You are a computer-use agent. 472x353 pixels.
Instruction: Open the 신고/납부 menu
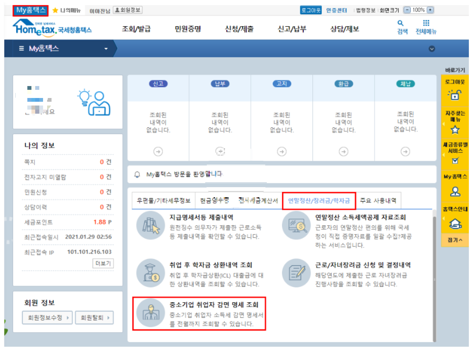click(x=292, y=29)
